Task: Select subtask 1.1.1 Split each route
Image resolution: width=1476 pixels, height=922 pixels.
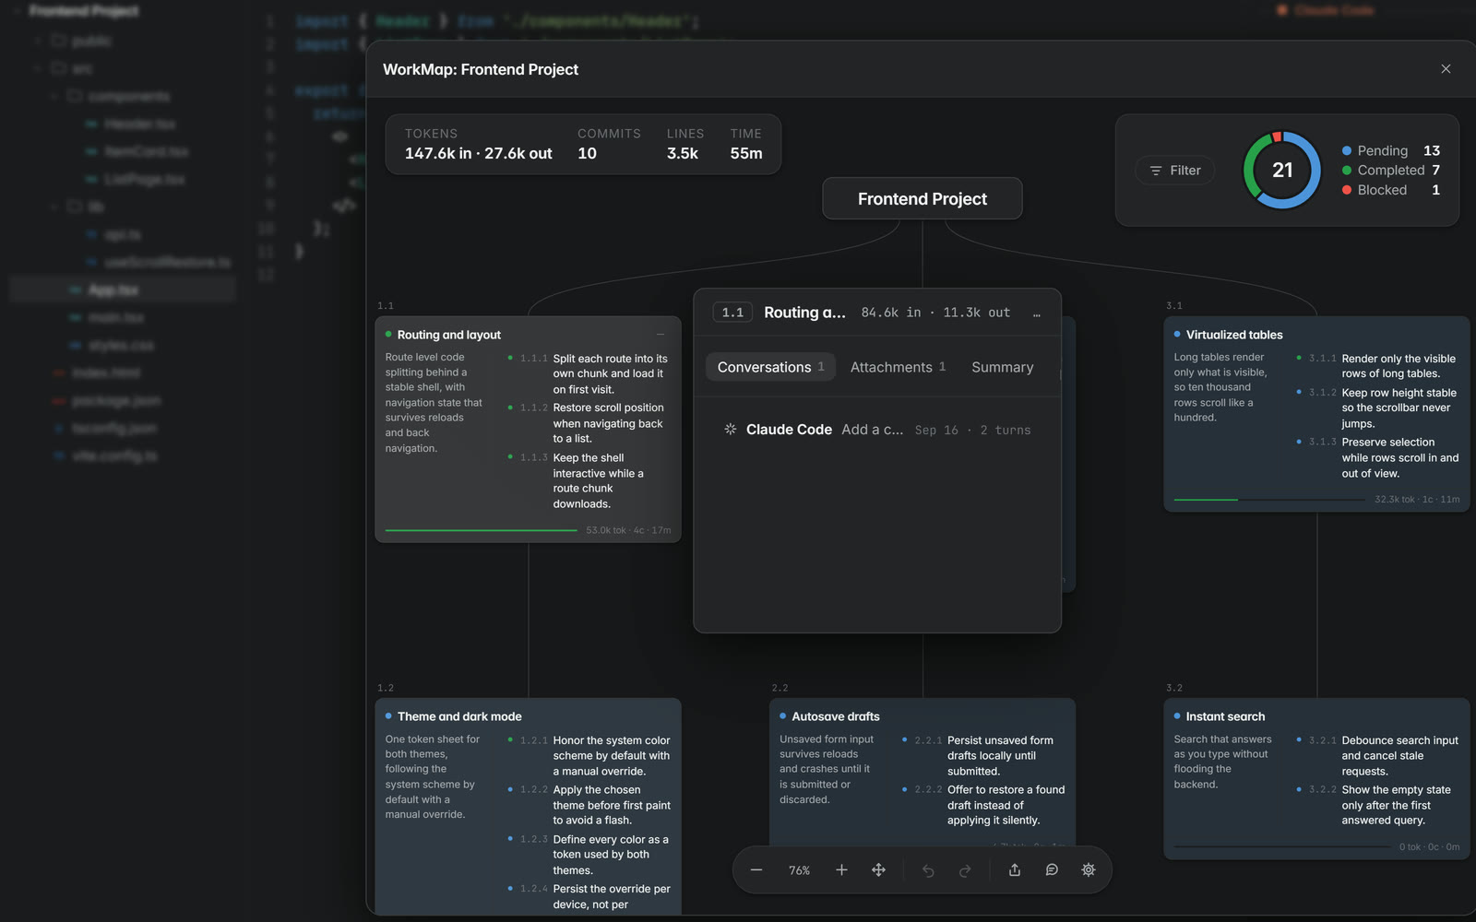Action: pos(589,373)
